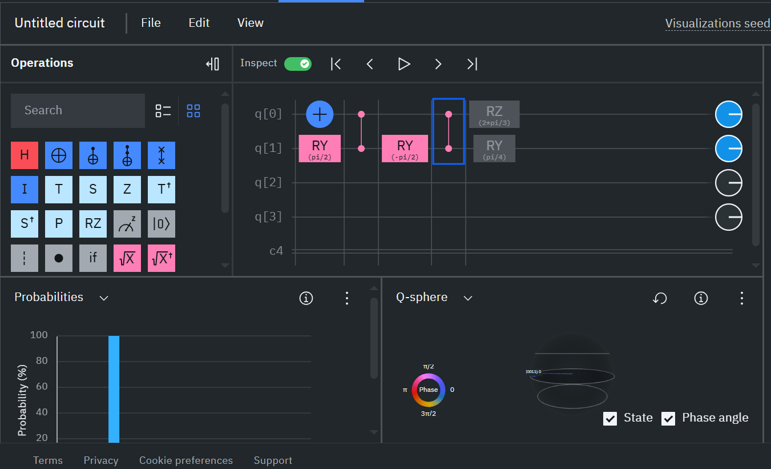This screenshot has width=771, height=469.
Task: Open Q-sphere info icon
Action: [x=701, y=298]
